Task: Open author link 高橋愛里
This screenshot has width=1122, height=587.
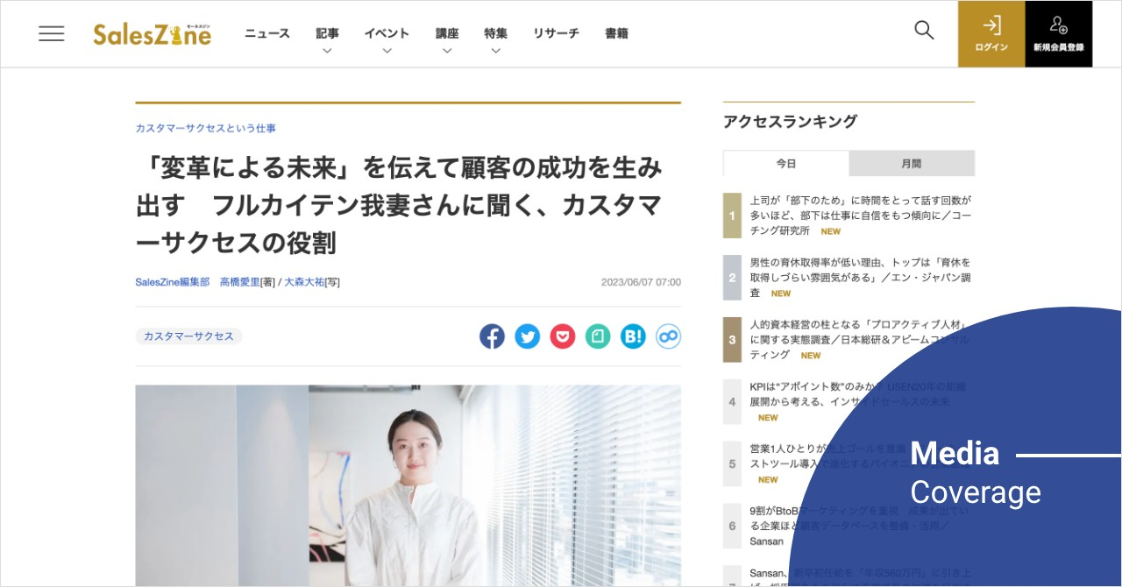Action: [239, 282]
